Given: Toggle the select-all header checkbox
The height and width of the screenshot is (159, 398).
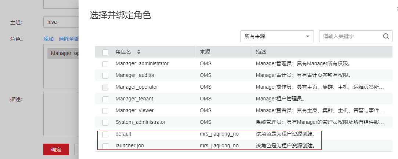Looking at the screenshot, I should (x=105, y=52).
